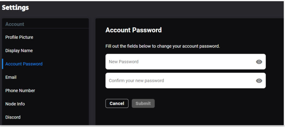This screenshot has height=127, width=285.
Task: Navigate to Phone Number settings
Action: 20,90
